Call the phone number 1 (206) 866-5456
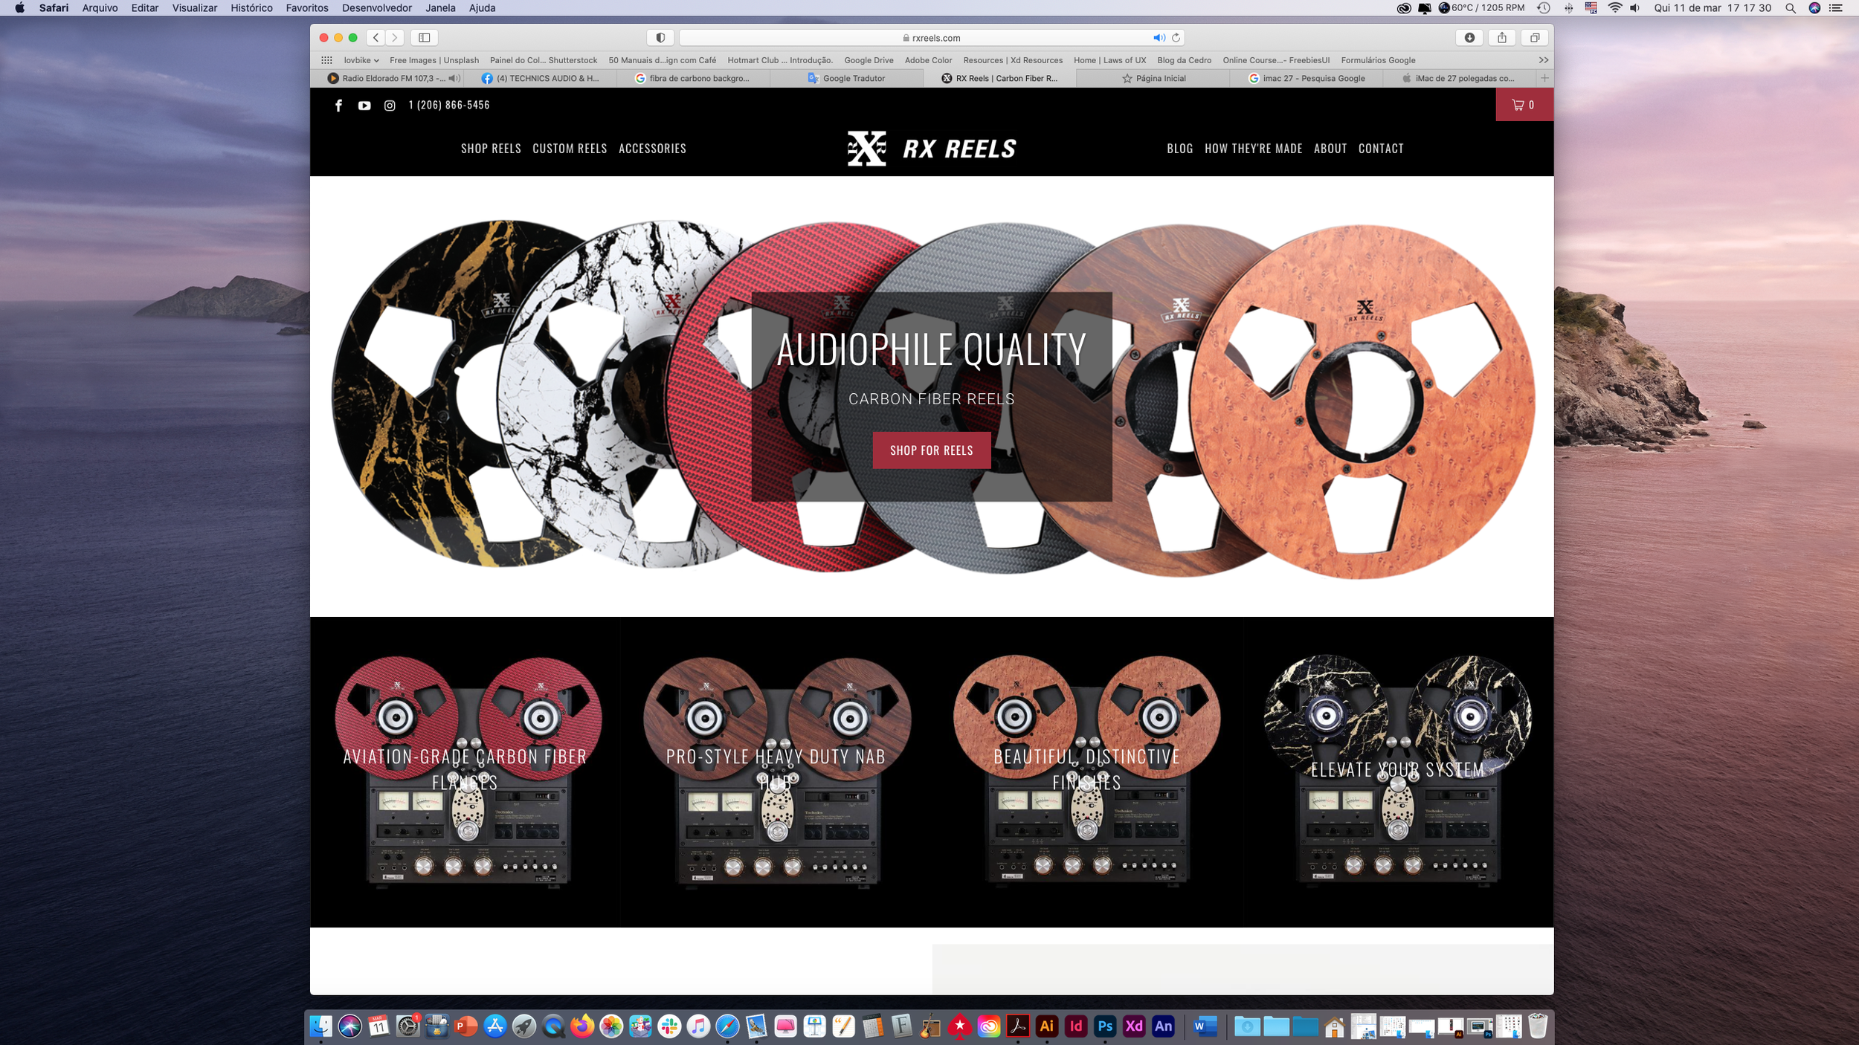Viewport: 1859px width, 1045px height. (449, 106)
